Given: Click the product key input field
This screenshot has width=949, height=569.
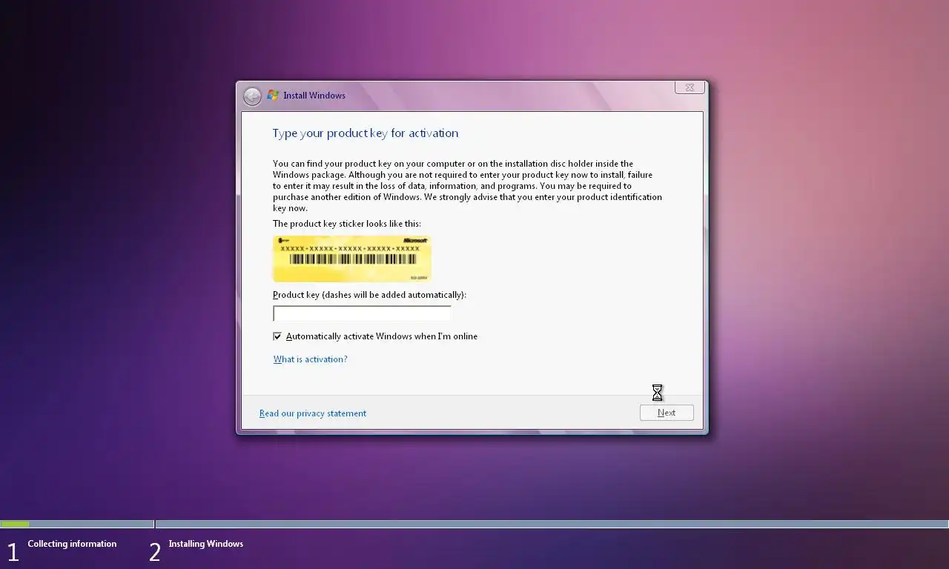Looking at the screenshot, I should (x=362, y=313).
